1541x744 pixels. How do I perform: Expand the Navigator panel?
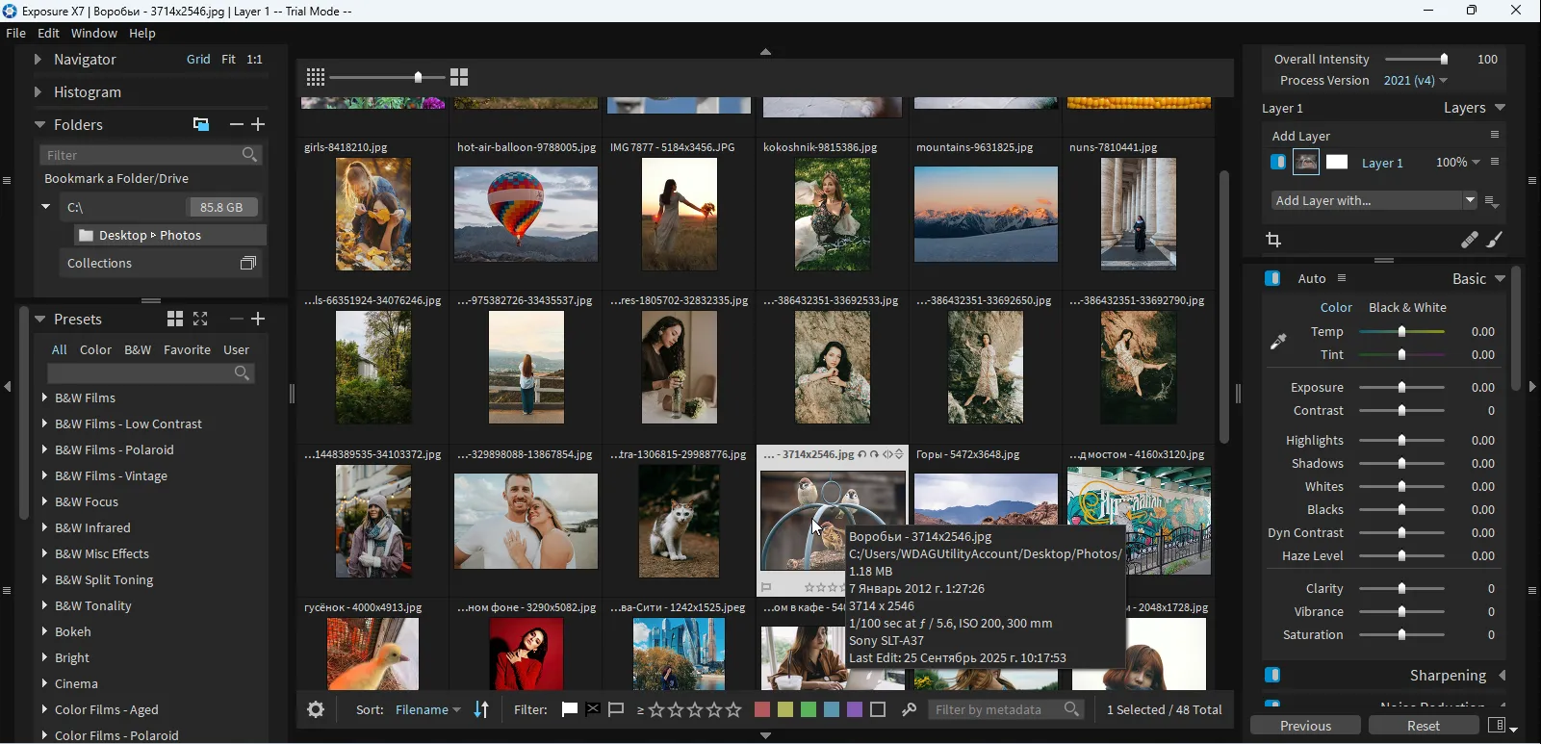point(38,59)
